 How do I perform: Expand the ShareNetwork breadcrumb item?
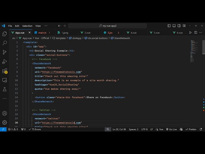point(122,38)
